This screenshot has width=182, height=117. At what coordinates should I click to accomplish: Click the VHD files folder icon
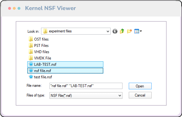click(x=31, y=52)
